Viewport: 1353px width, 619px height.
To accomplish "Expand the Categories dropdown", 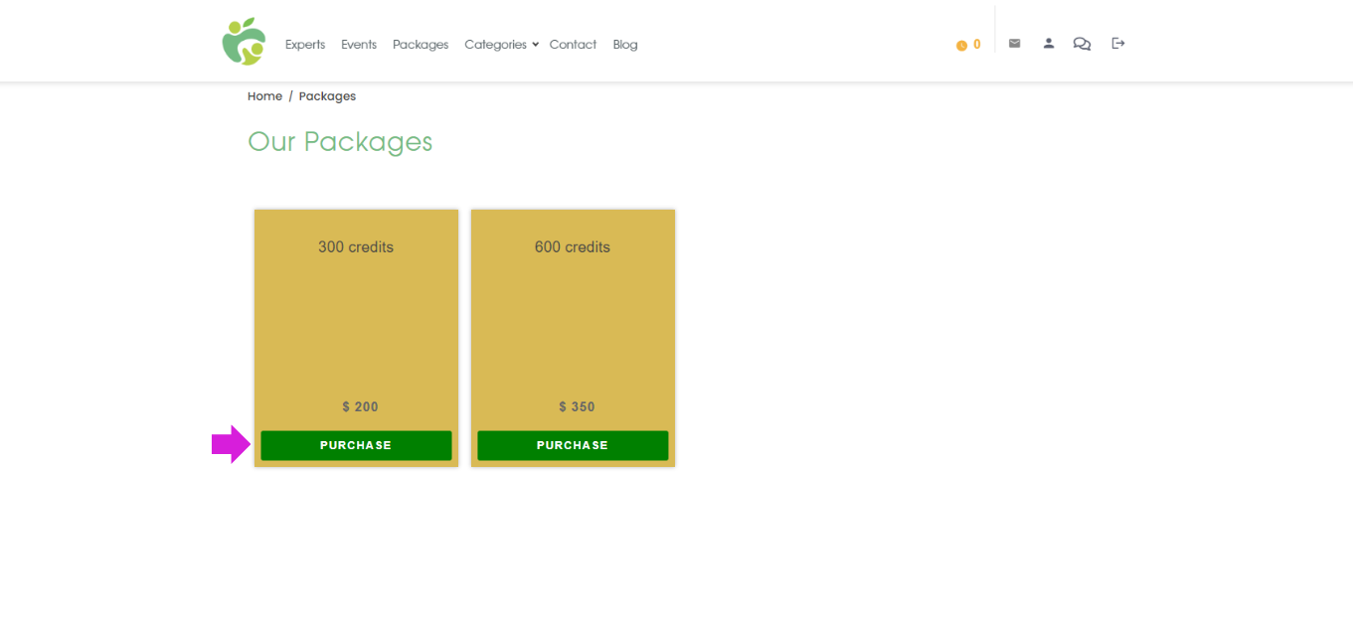I will [501, 45].
